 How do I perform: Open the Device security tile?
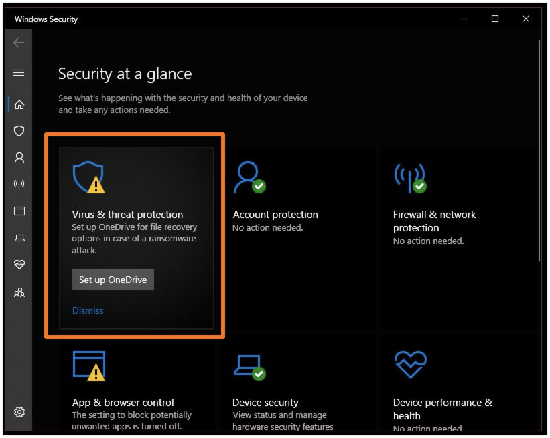point(265,403)
